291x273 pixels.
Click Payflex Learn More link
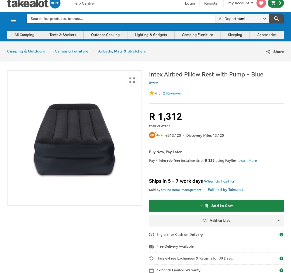point(247,160)
